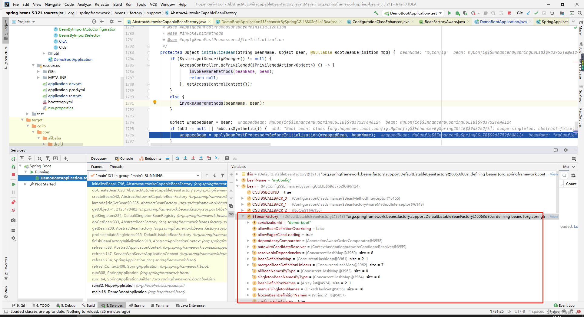The height and width of the screenshot is (317, 584).
Task: Click the View link for the $$beanFactory variable
Action: 554,216
